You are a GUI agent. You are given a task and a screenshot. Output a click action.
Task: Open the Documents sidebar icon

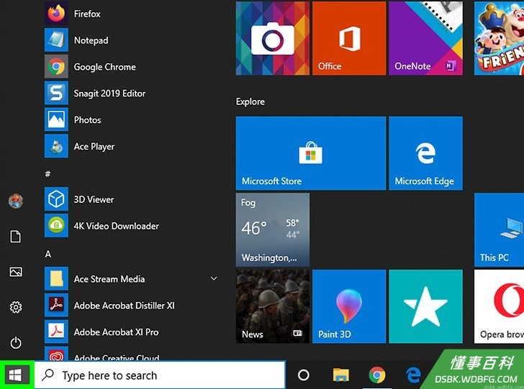[x=16, y=237]
